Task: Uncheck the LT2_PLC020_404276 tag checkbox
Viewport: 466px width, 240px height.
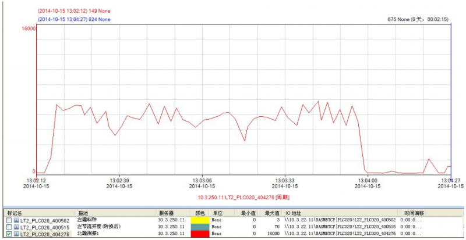Action: click(x=8, y=234)
